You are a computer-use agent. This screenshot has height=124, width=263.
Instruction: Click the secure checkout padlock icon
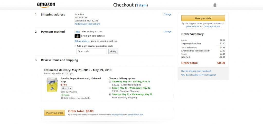(x=215, y=5)
